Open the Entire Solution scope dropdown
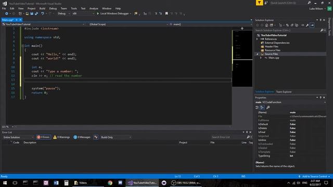This screenshot has width=333, height=187. [18, 137]
